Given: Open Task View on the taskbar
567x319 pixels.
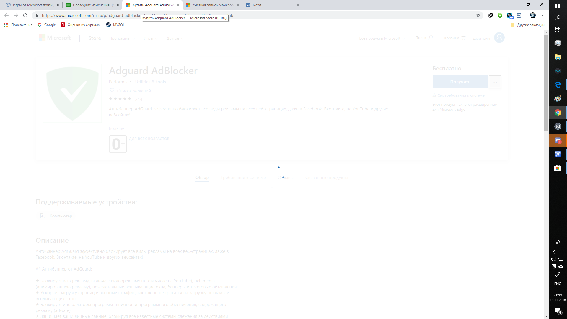Looking at the screenshot, I should [558, 29].
